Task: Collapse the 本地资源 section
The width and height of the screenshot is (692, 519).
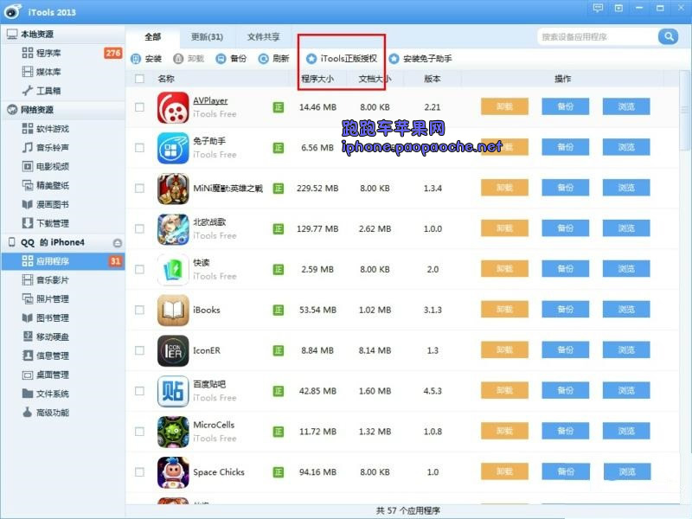Action: (x=62, y=34)
